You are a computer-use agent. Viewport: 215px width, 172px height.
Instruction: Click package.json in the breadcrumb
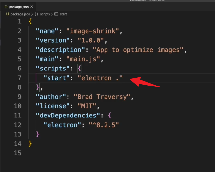pos(20,14)
